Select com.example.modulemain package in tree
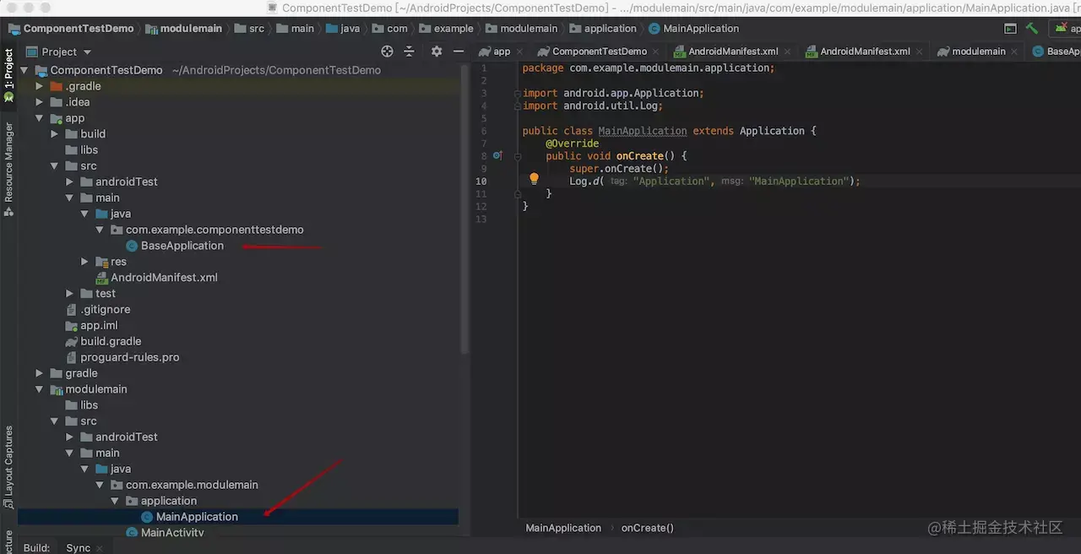1081x554 pixels. click(192, 485)
